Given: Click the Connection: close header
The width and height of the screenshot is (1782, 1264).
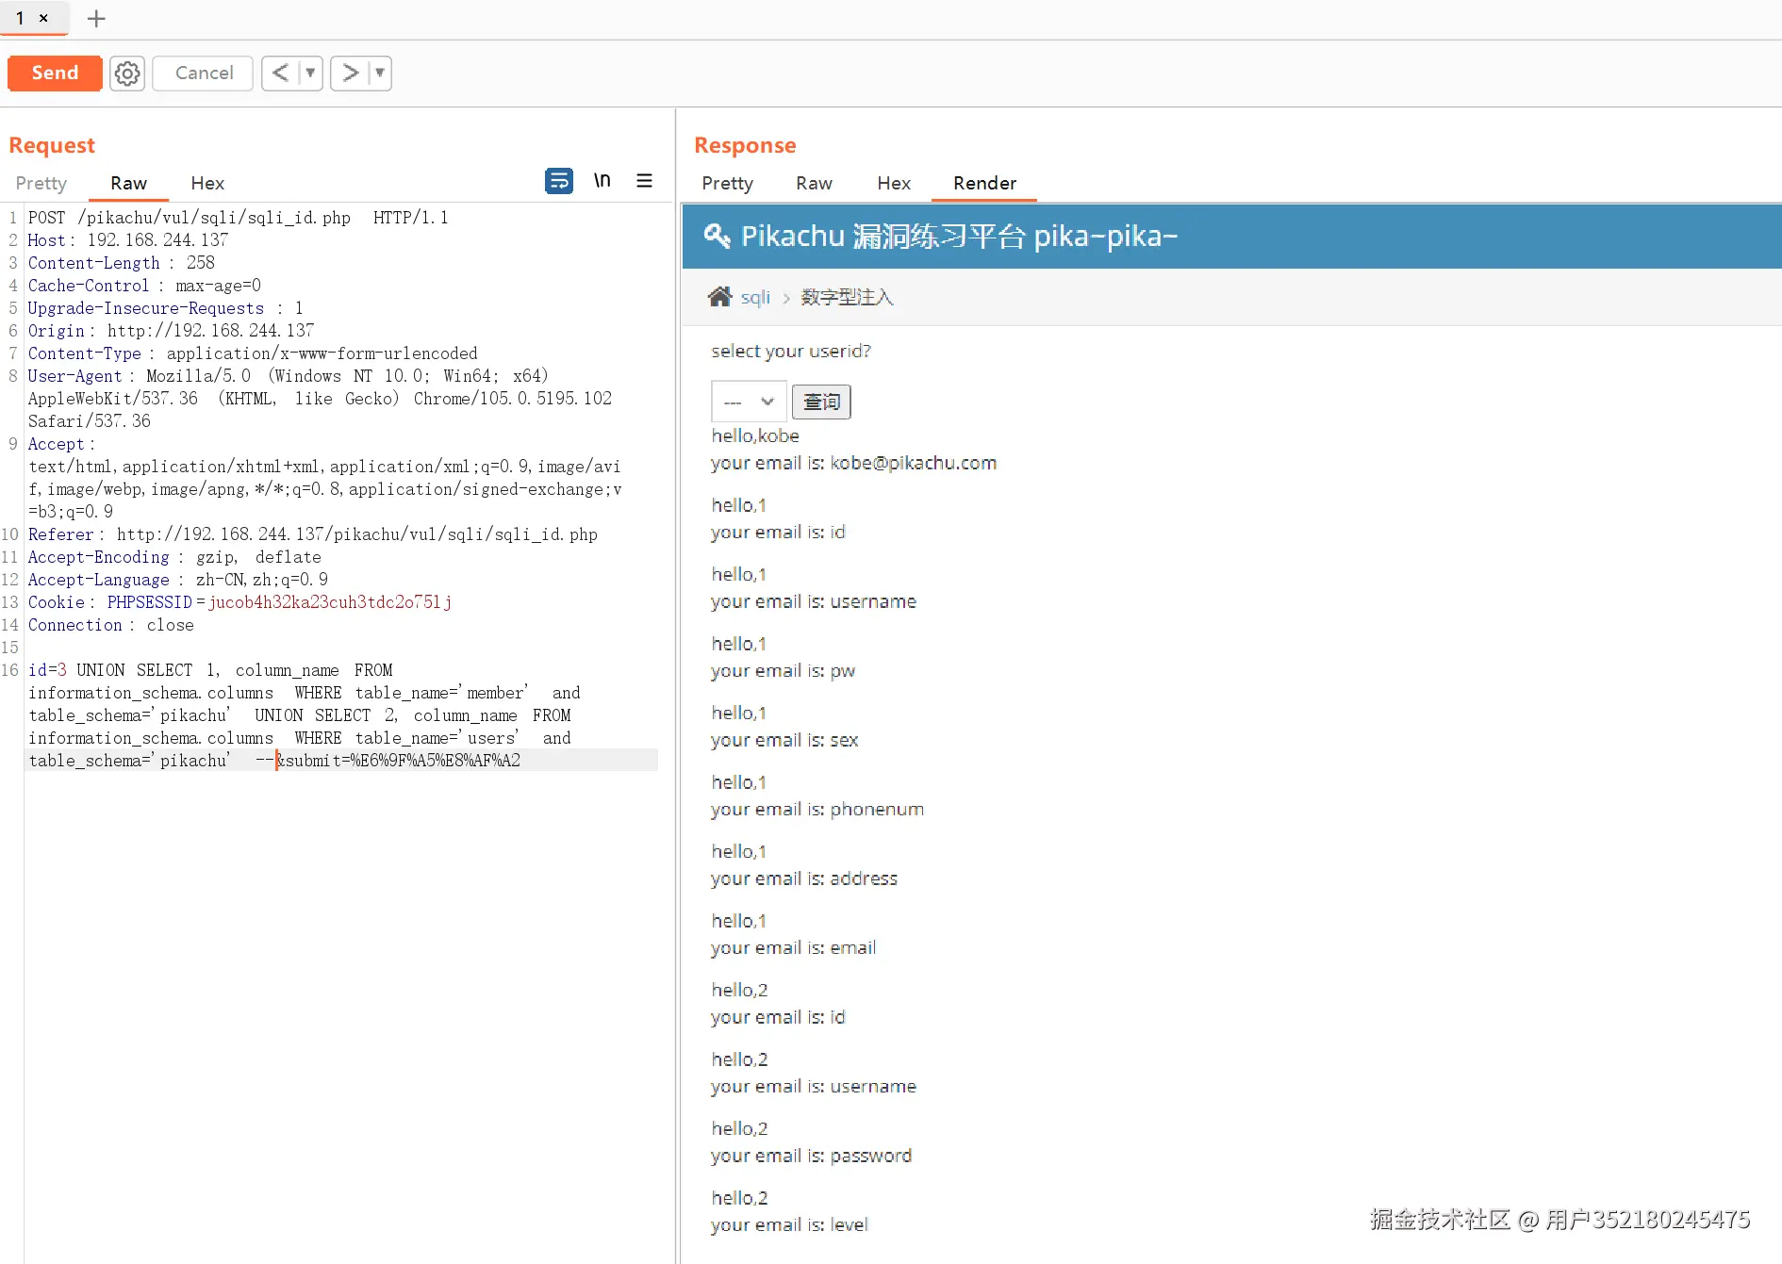Looking at the screenshot, I should point(111,625).
